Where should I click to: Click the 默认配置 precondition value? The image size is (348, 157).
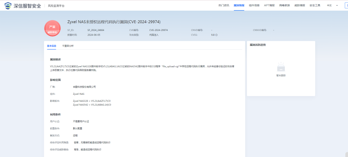(x=77, y=128)
